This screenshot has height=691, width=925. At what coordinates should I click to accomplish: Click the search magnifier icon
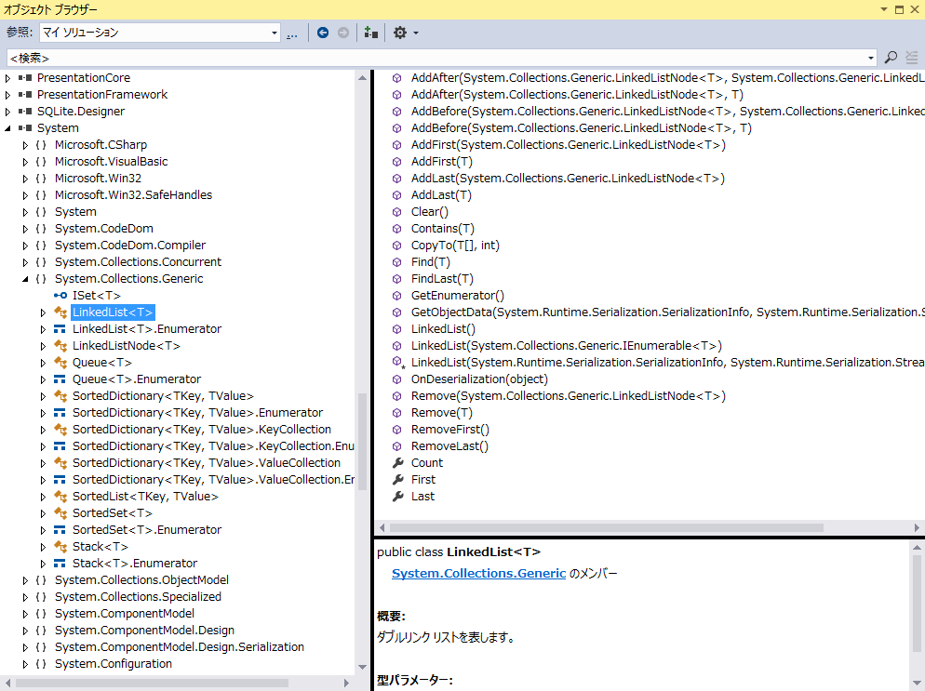click(x=891, y=57)
